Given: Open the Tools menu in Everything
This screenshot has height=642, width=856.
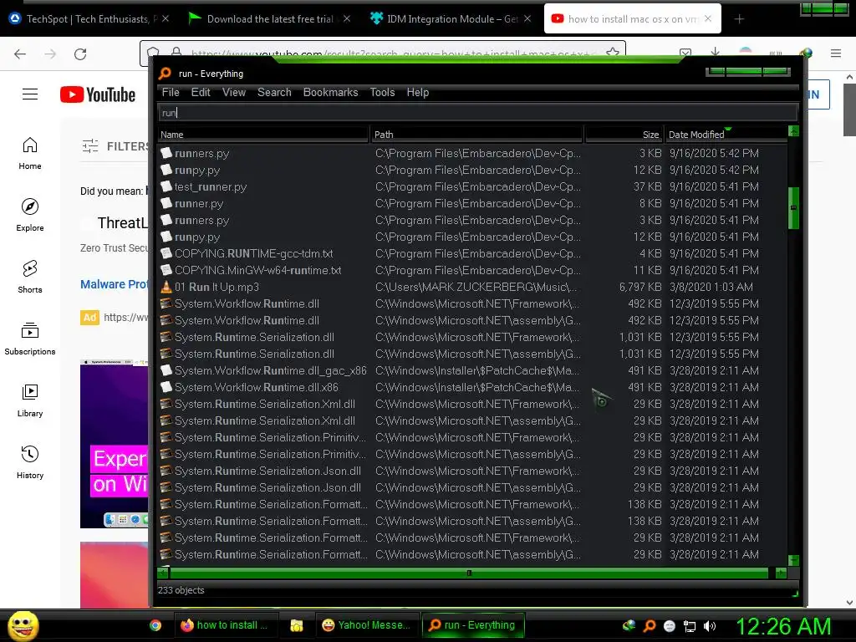Looking at the screenshot, I should tap(382, 92).
